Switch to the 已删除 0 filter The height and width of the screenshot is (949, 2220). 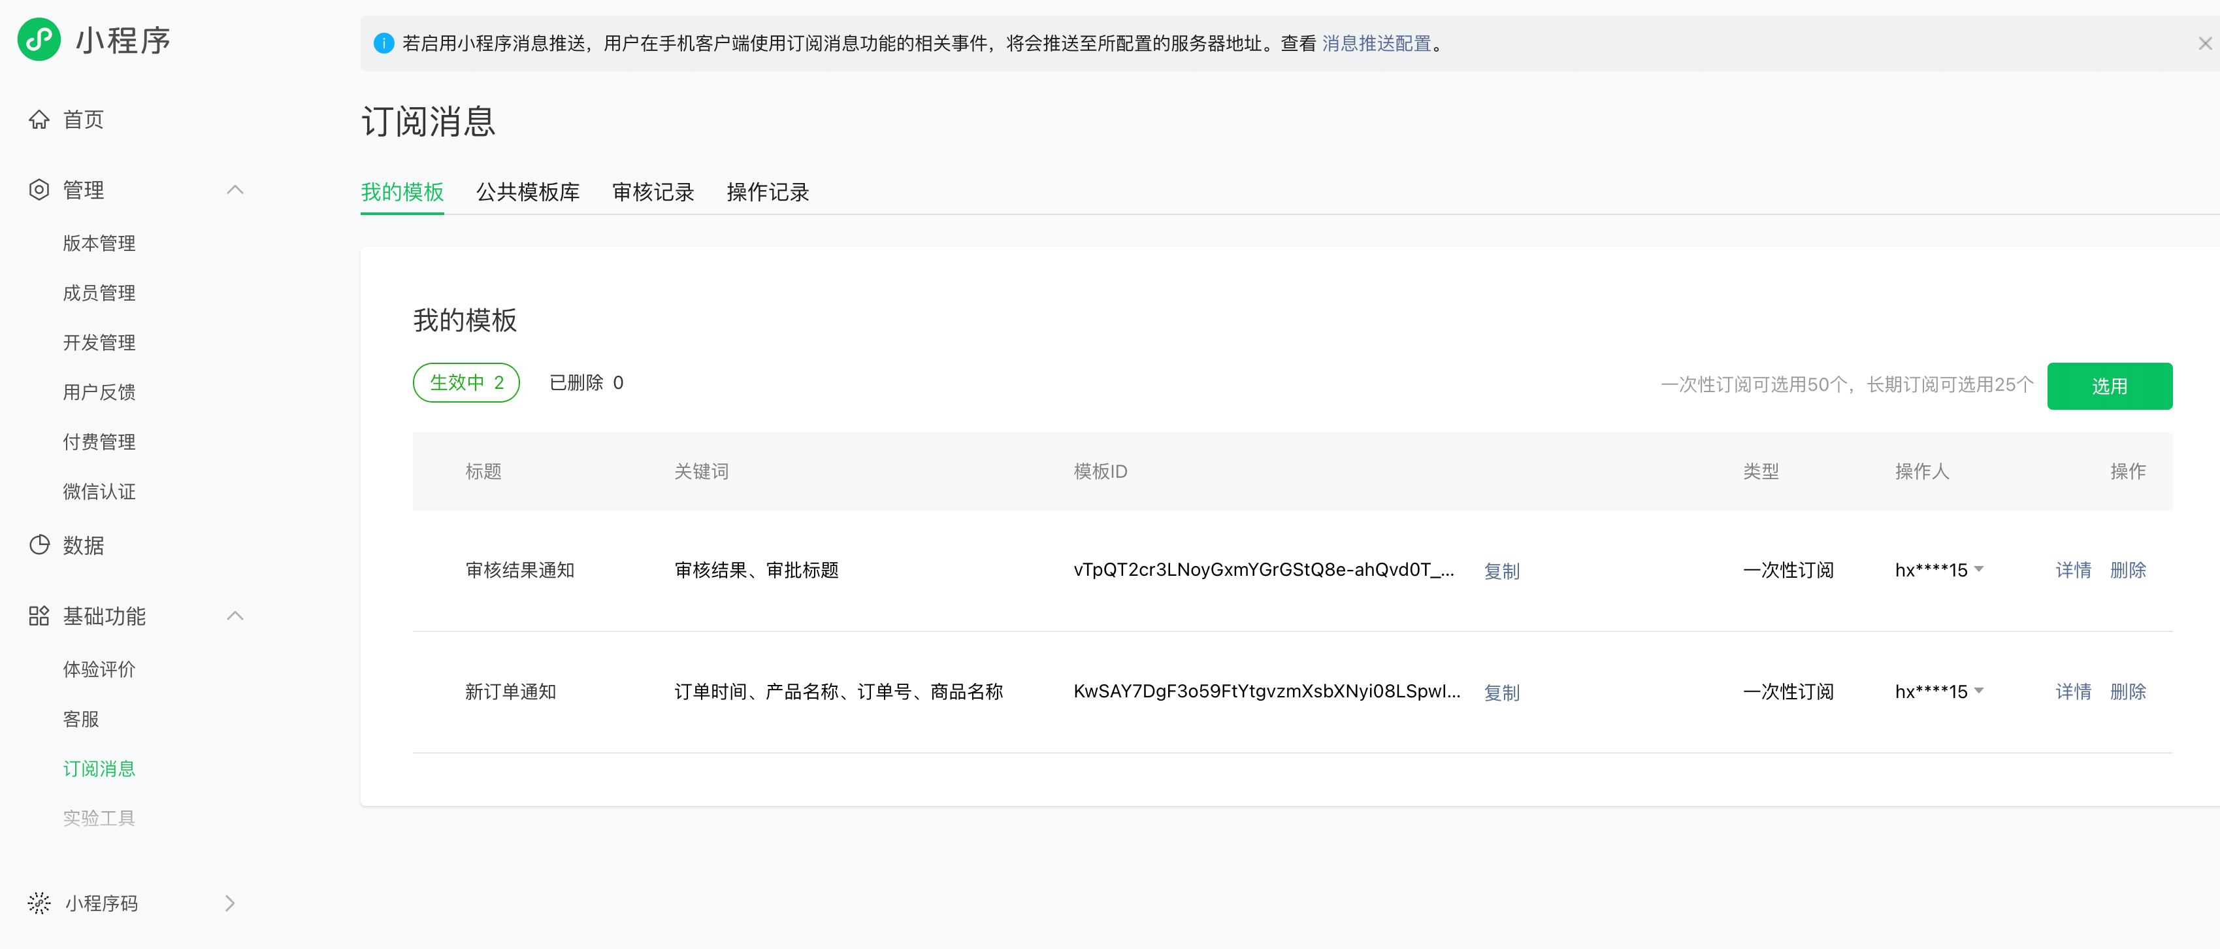586,383
